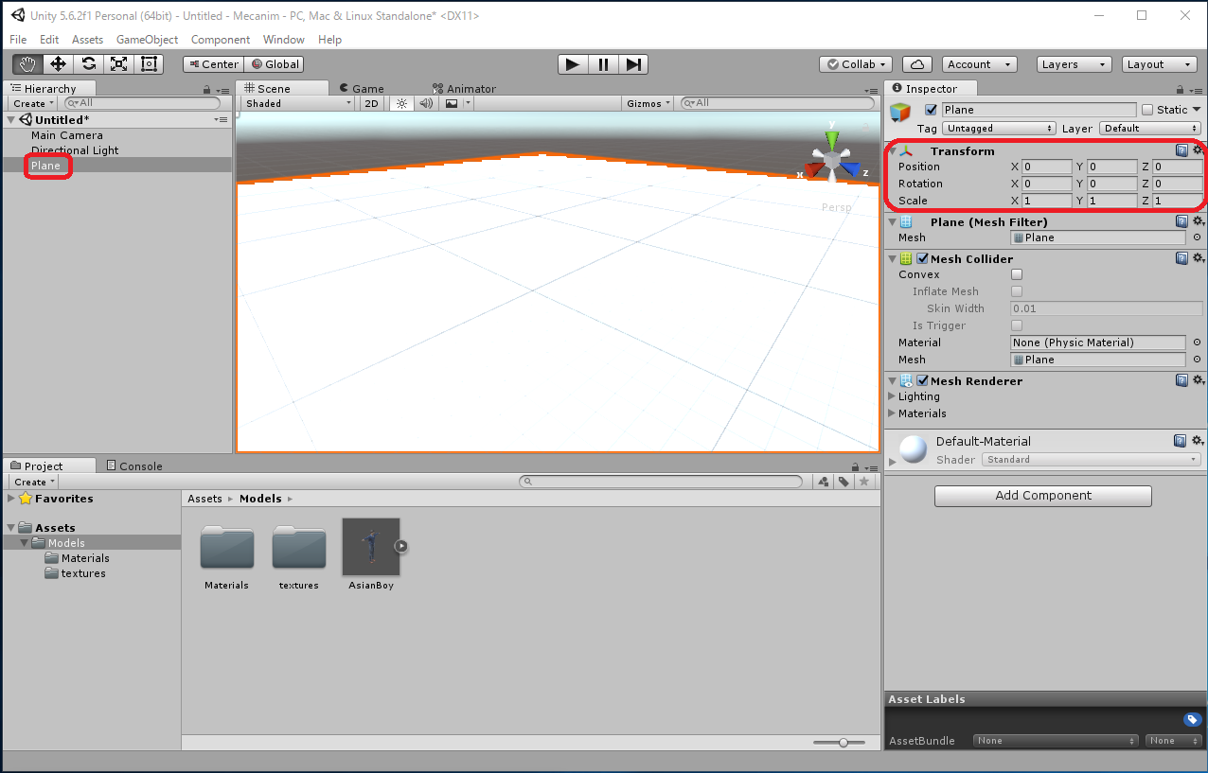
Task: Select the Rect Transform tool
Action: click(149, 64)
